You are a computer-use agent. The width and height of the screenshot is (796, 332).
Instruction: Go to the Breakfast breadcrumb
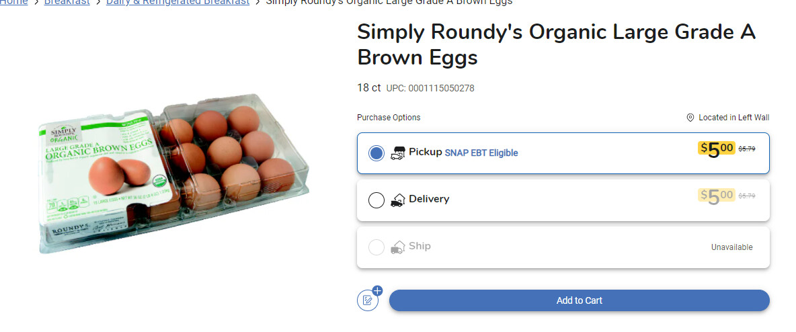(x=67, y=3)
